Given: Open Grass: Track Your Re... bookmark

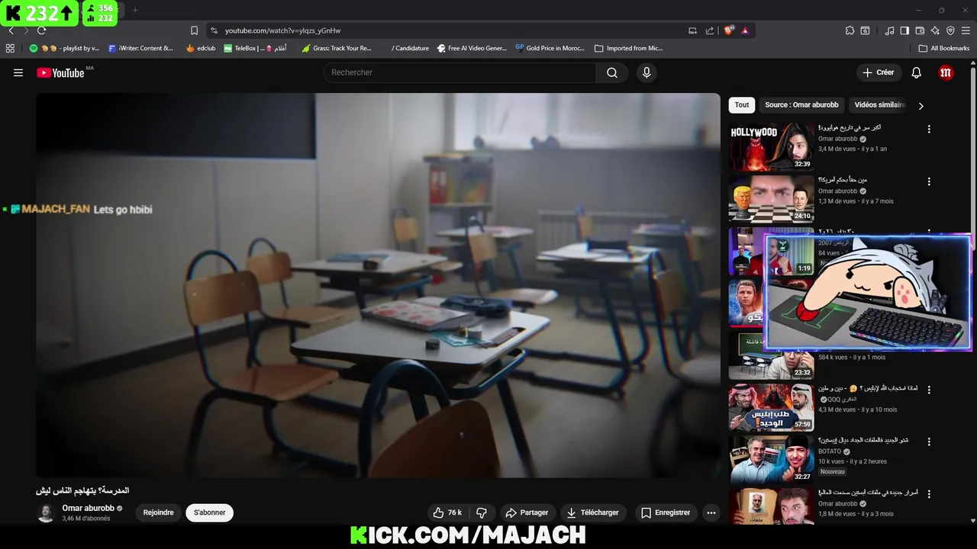Looking at the screenshot, I should tap(337, 48).
